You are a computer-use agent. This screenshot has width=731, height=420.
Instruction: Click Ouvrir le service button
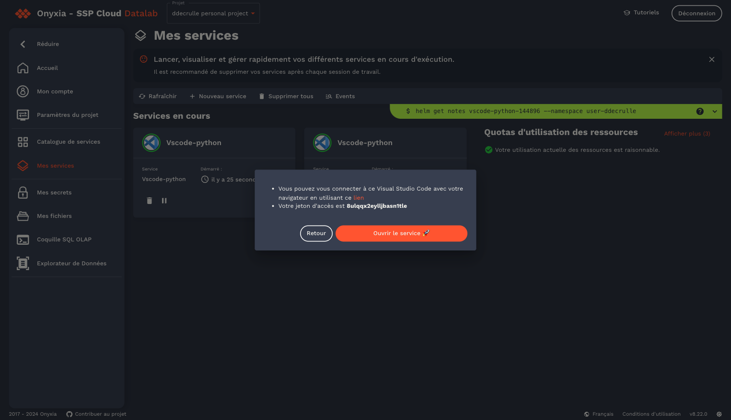click(401, 233)
